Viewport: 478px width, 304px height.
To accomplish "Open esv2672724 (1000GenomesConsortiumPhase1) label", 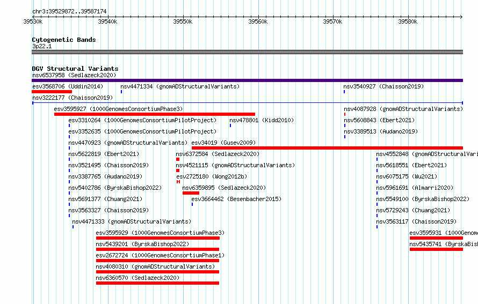I will click(x=160, y=255).
